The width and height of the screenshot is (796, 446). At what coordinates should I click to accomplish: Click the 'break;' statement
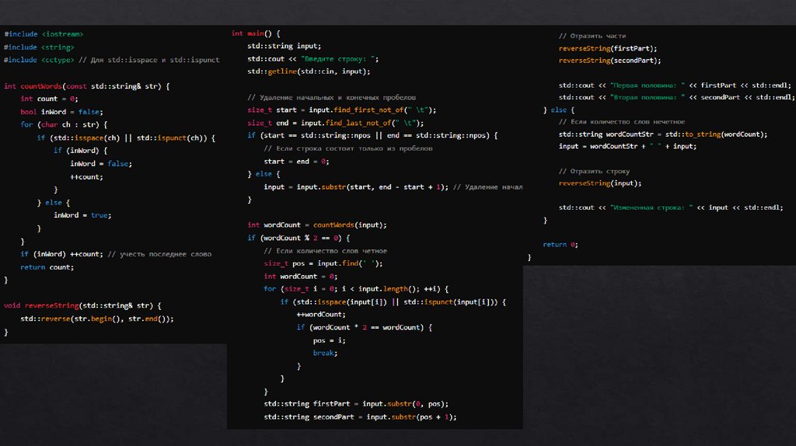pos(325,353)
